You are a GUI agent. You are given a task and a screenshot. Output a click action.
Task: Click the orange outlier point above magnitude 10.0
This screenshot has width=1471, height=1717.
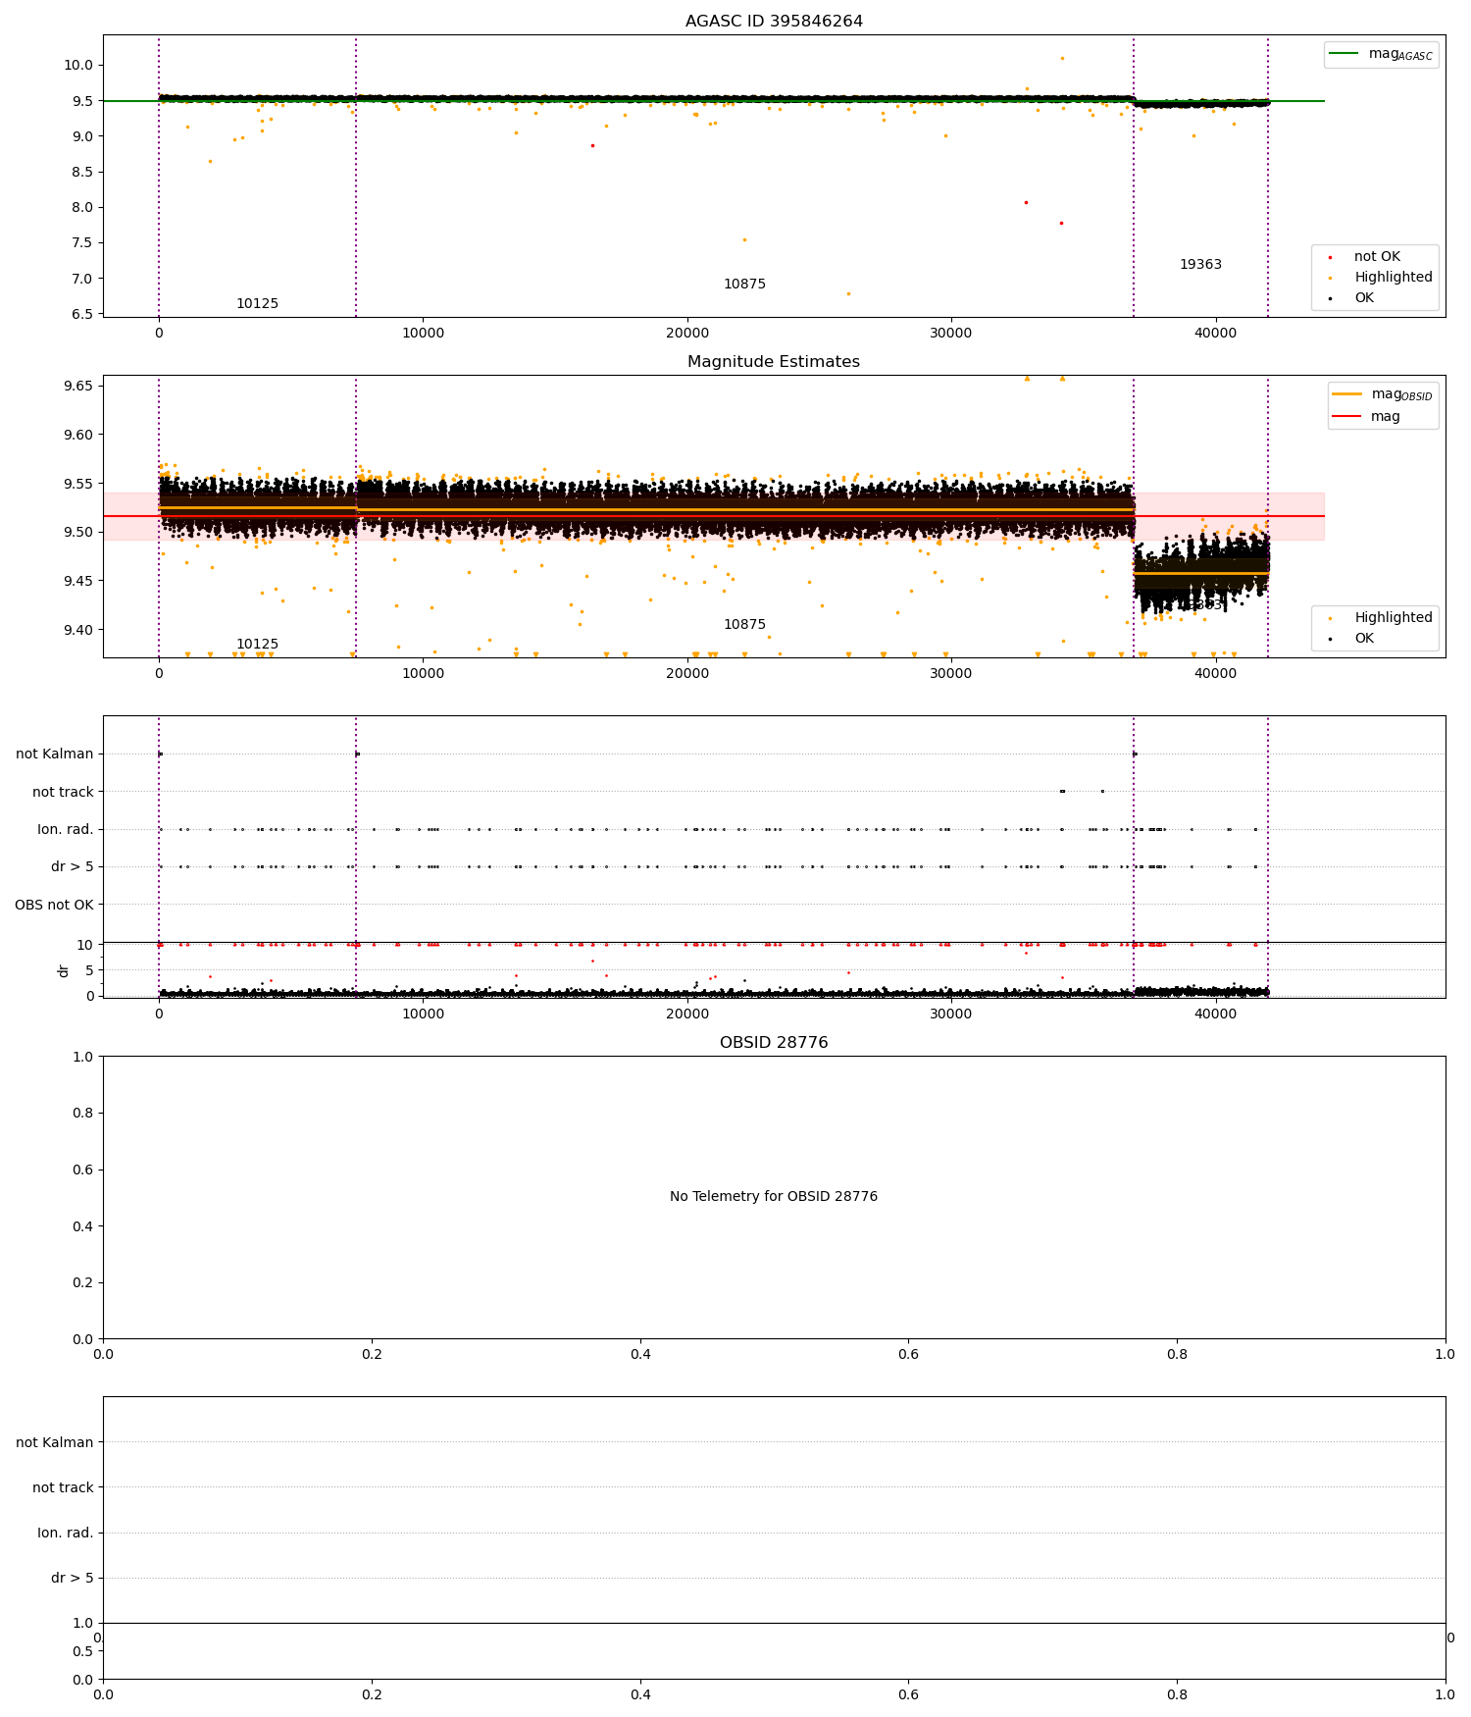(1062, 58)
